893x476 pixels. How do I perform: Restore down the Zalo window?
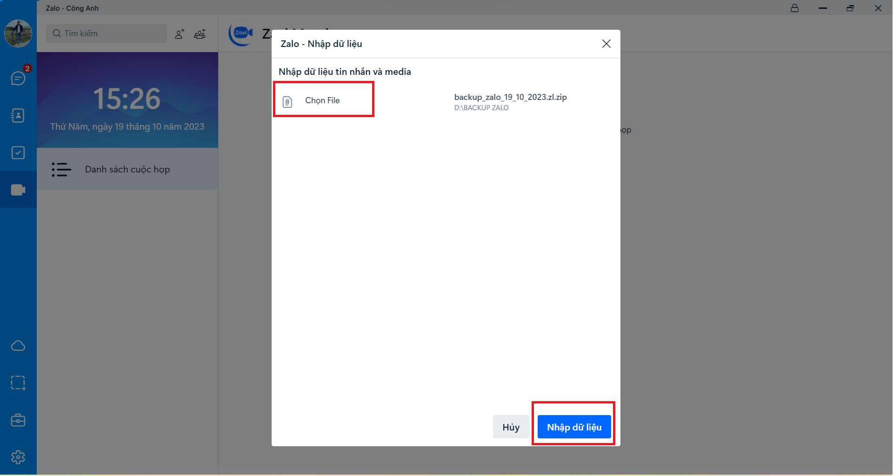(850, 8)
